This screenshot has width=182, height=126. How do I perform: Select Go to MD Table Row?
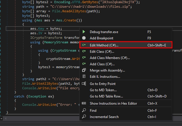(x=106, y=96)
